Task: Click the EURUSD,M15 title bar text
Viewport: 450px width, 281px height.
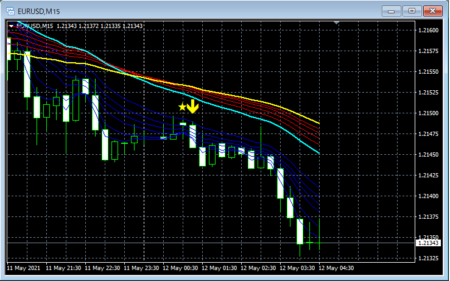Action: [x=39, y=12]
